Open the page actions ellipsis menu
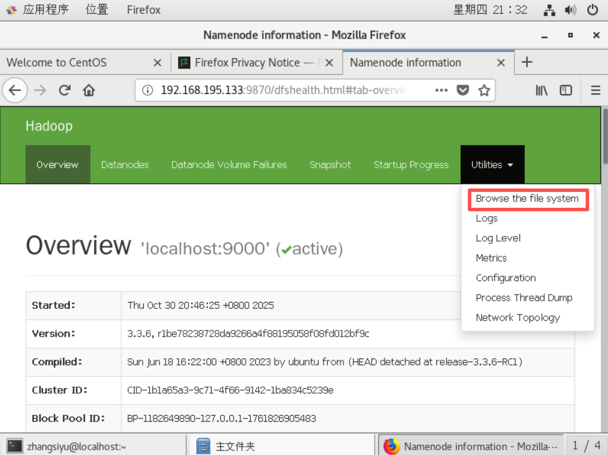This screenshot has height=455, width=608. pyautogui.click(x=441, y=90)
